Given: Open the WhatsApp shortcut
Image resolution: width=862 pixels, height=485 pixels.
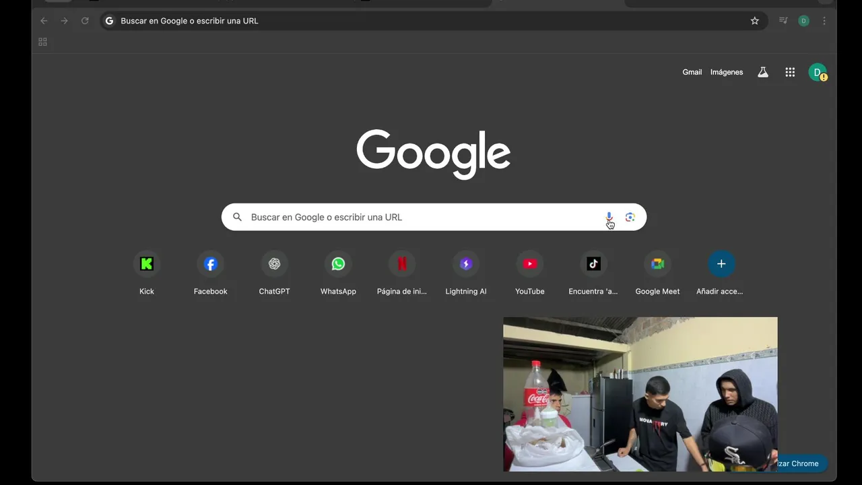Looking at the screenshot, I should tap(338, 264).
